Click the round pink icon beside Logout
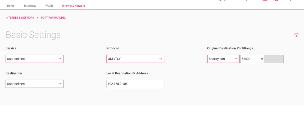The width and height of the screenshot is (304, 115). click(x=276, y=1)
